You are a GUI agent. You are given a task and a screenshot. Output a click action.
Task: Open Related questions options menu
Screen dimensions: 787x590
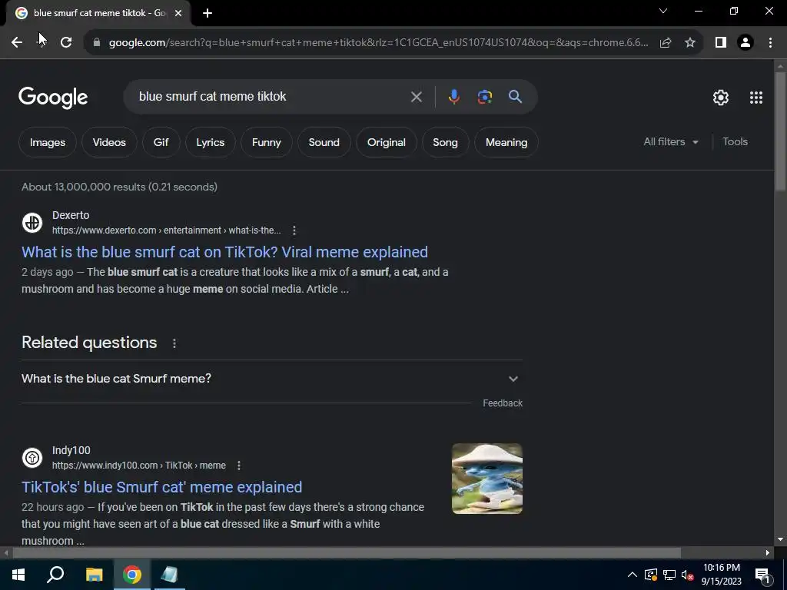tap(174, 343)
